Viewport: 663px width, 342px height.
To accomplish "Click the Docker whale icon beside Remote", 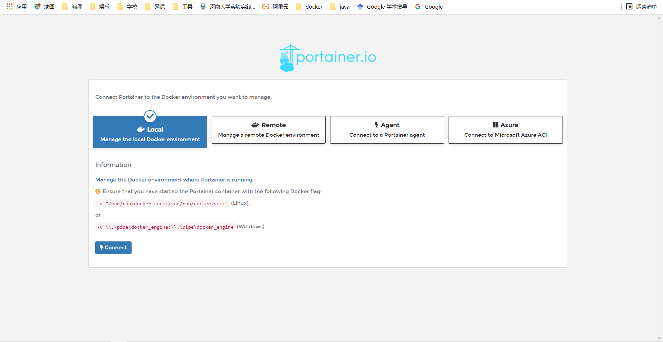I will pyautogui.click(x=255, y=125).
